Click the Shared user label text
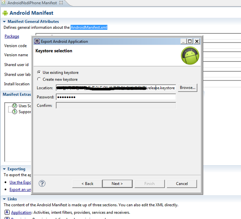The width and height of the screenshot is (241, 219). click(17, 75)
